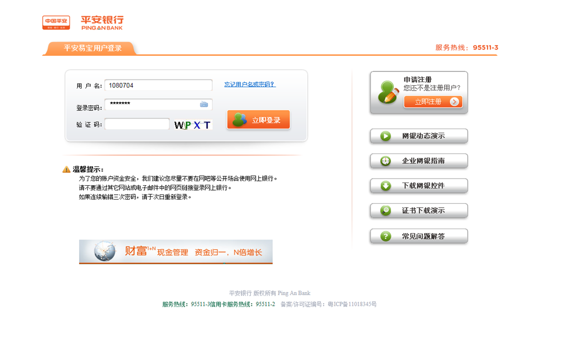Open the 网银动态演示 button
561x342 pixels.
click(x=419, y=136)
